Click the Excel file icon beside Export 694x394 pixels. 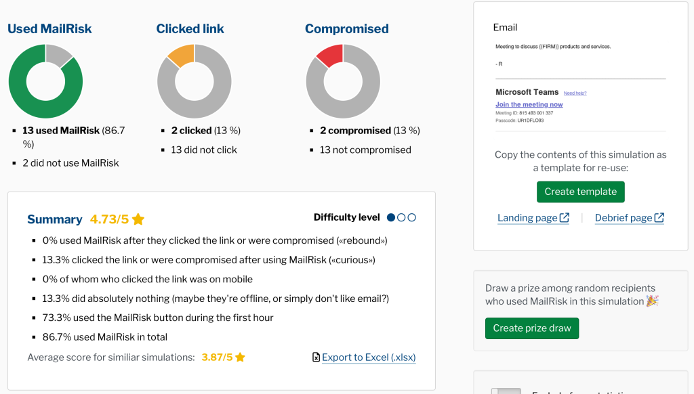(316, 357)
